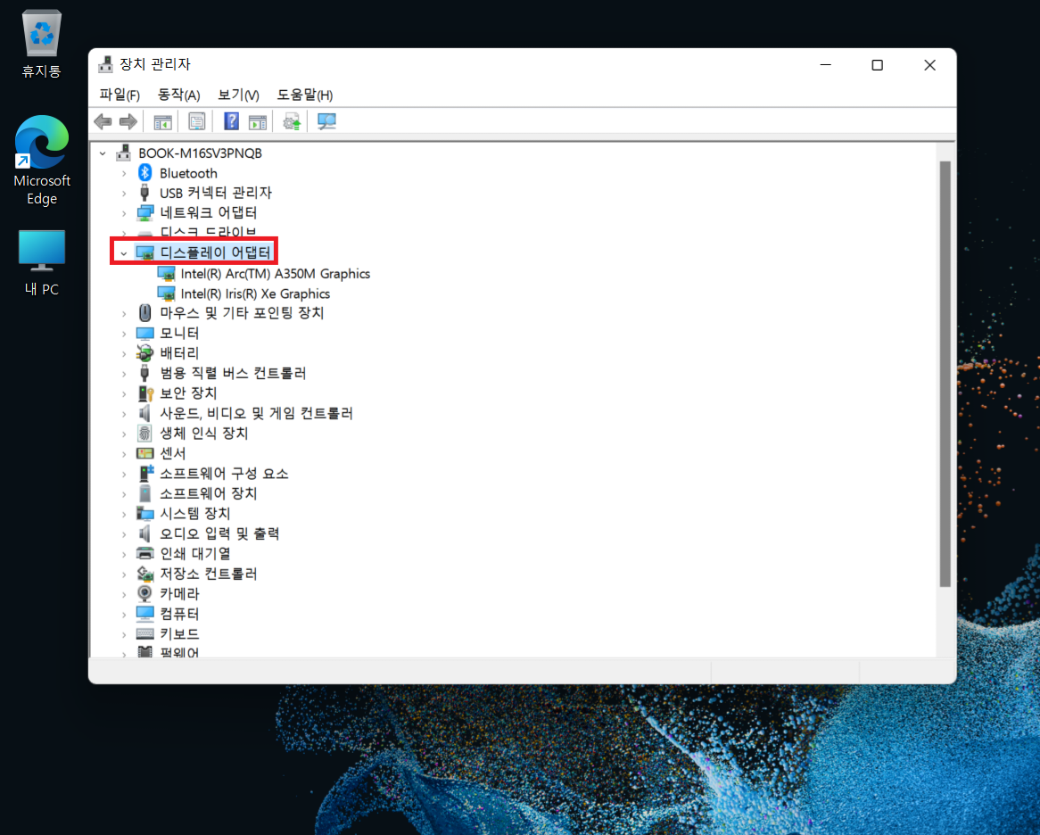Expand the 보안 장치 category

(124, 394)
